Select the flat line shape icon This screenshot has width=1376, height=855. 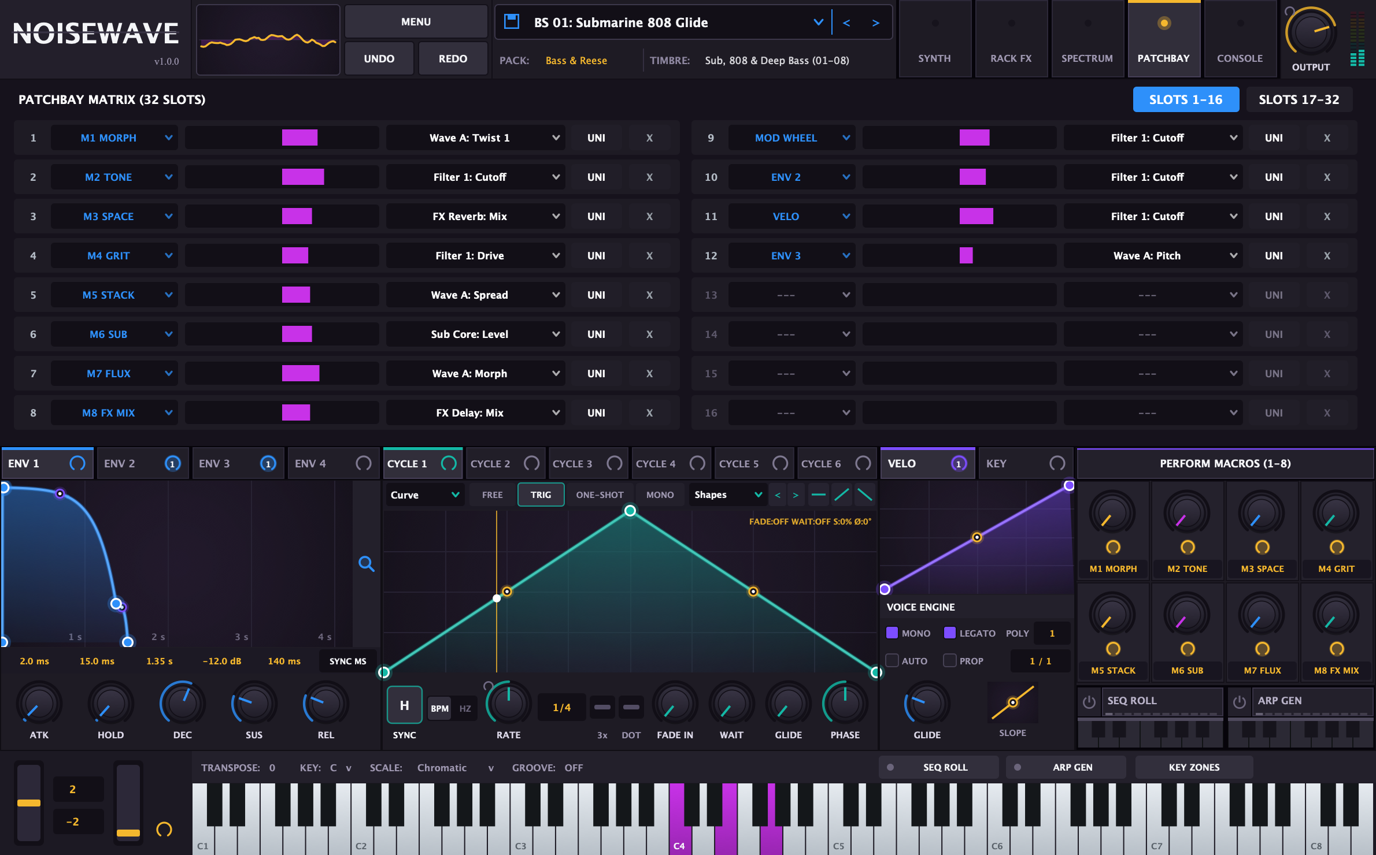[819, 495]
